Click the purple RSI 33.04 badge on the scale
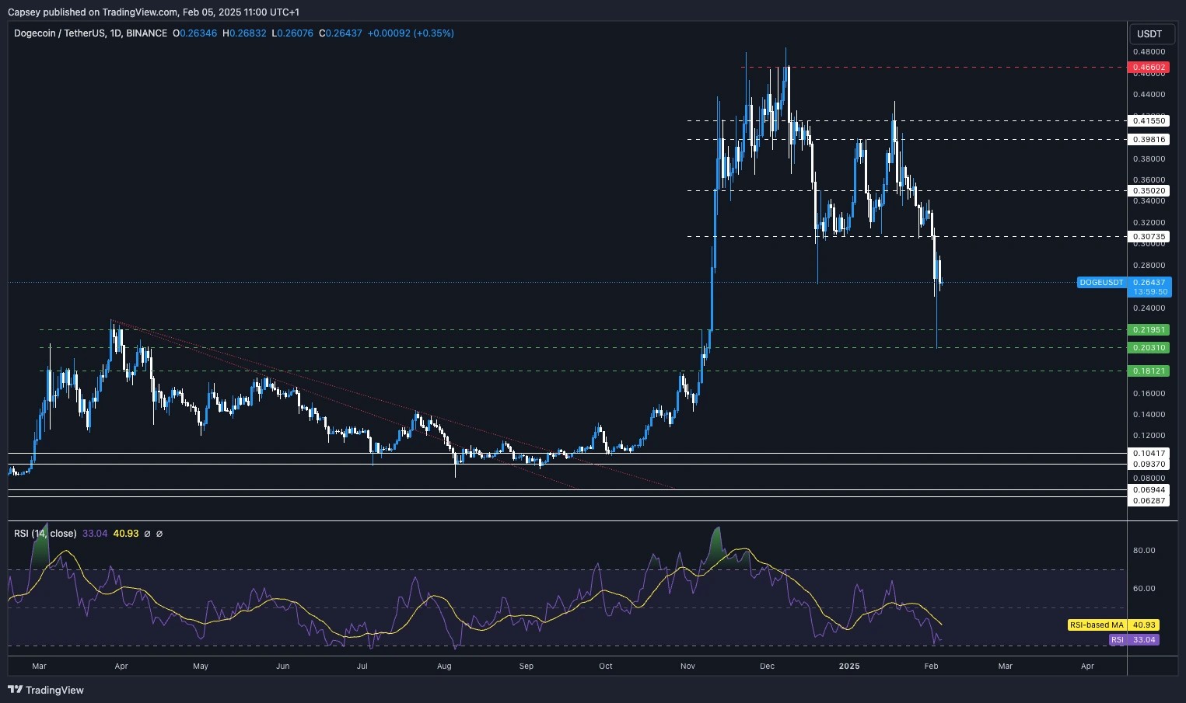Image resolution: width=1186 pixels, height=703 pixels. (1134, 639)
